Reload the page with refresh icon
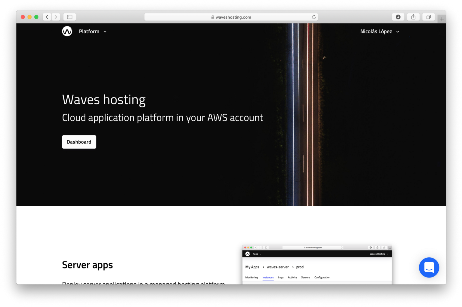This screenshot has width=462, height=307. tap(314, 17)
